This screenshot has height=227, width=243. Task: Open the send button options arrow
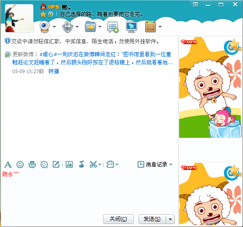[170, 219]
